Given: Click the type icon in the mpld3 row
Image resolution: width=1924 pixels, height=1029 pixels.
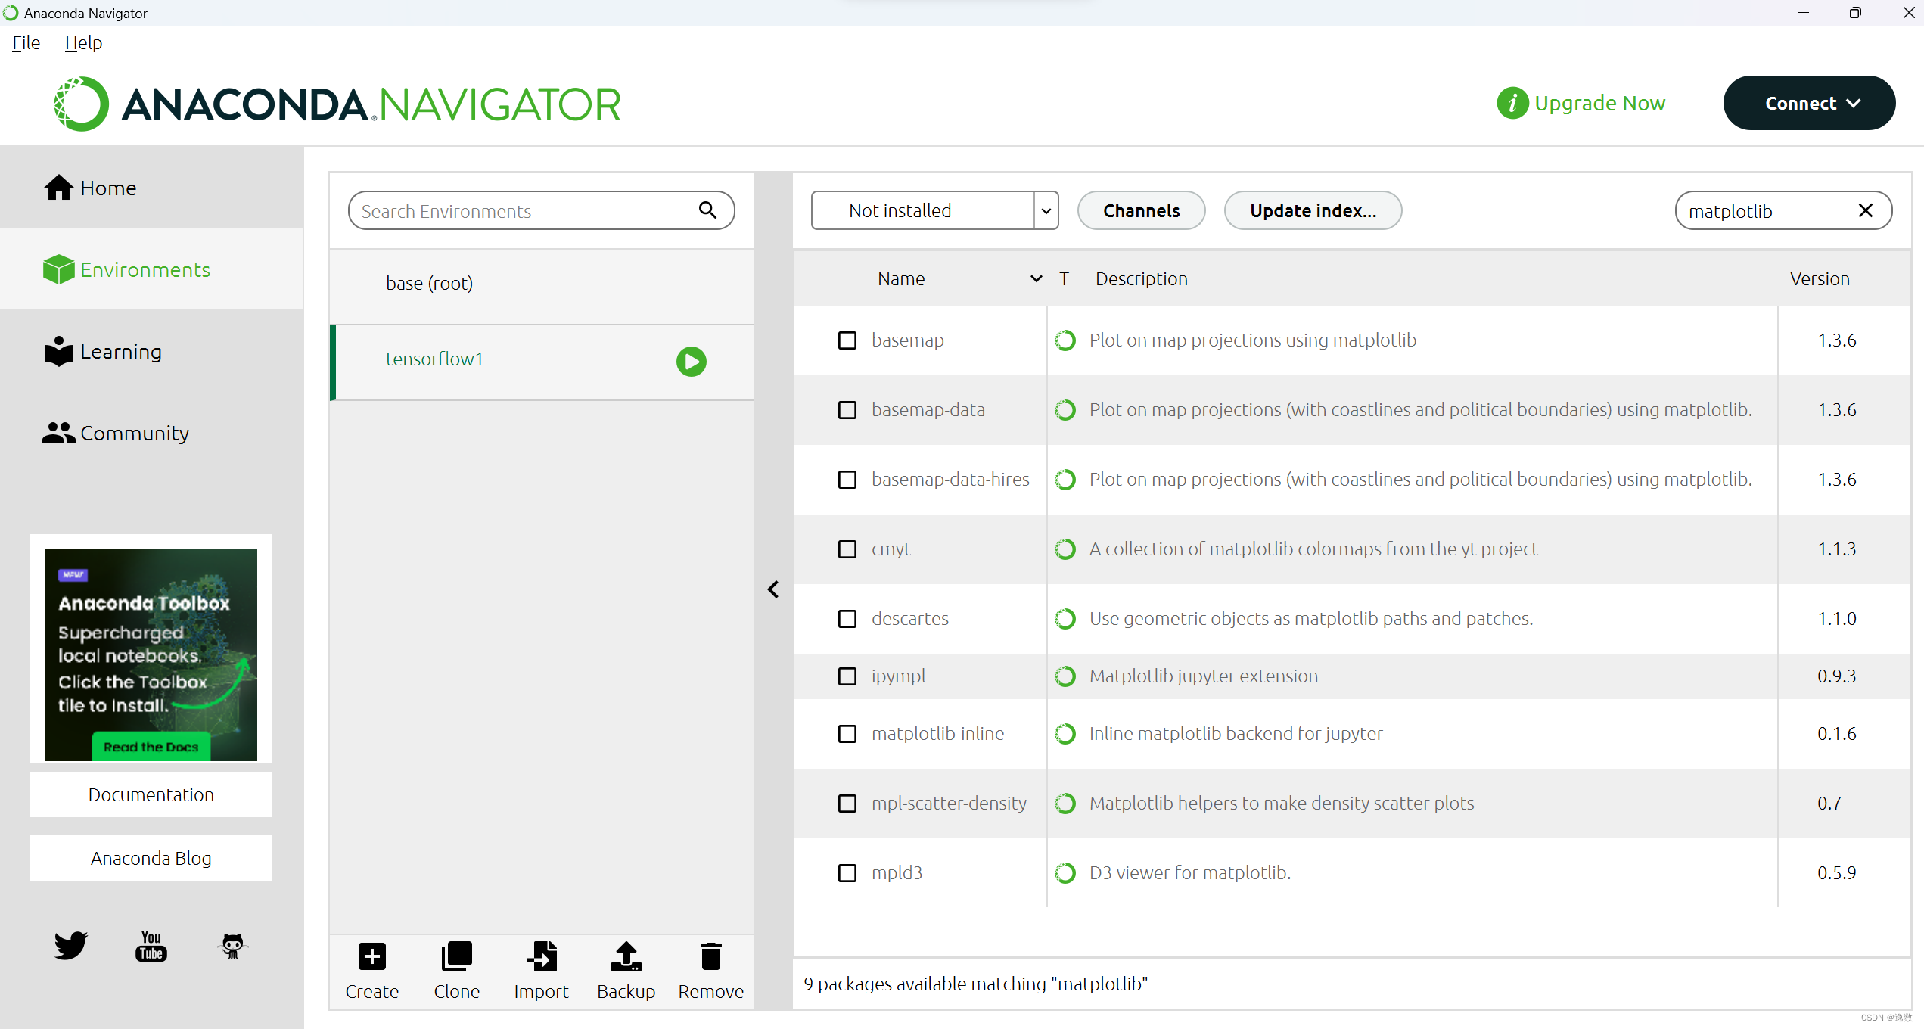Looking at the screenshot, I should pos(1065,873).
